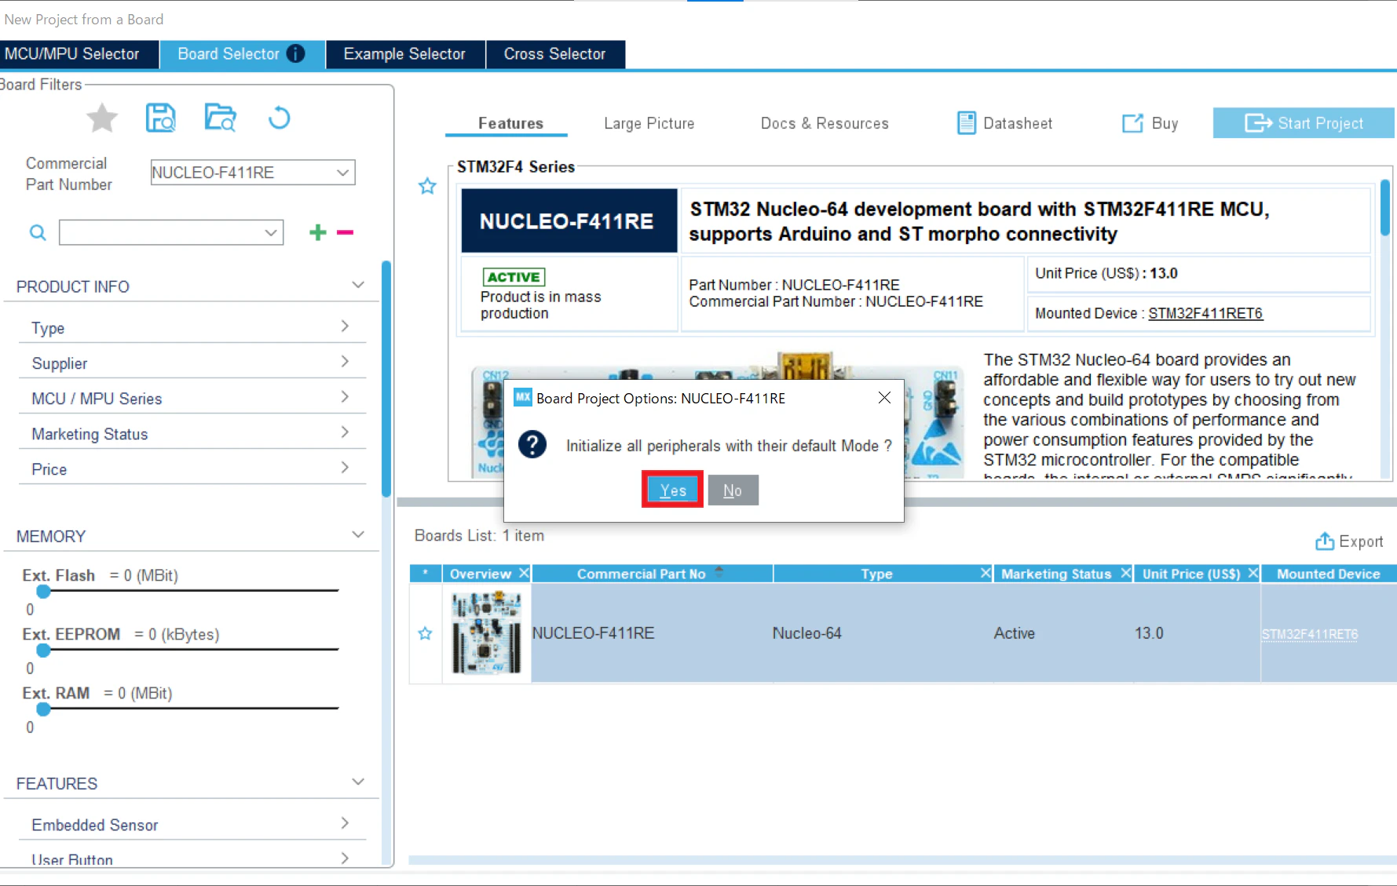Image resolution: width=1397 pixels, height=886 pixels.
Task: Remove the Marketing Status column with its X
Action: pyautogui.click(x=1125, y=574)
